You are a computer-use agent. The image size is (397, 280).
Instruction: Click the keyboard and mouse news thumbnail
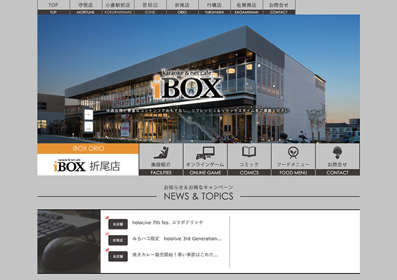click(69, 242)
